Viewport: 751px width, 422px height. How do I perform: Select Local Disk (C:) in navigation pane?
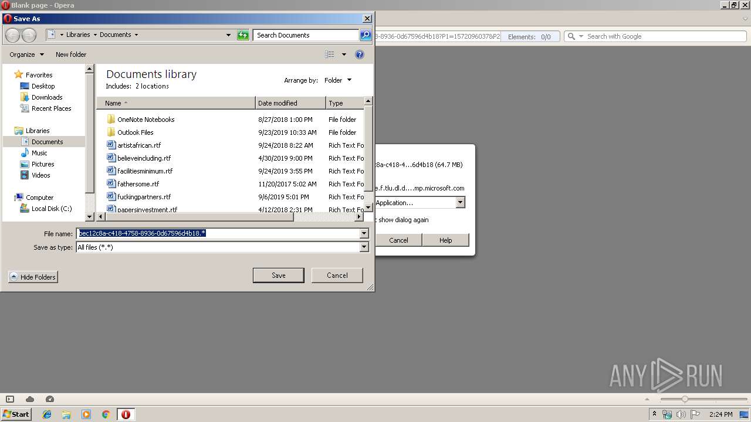[x=52, y=209]
